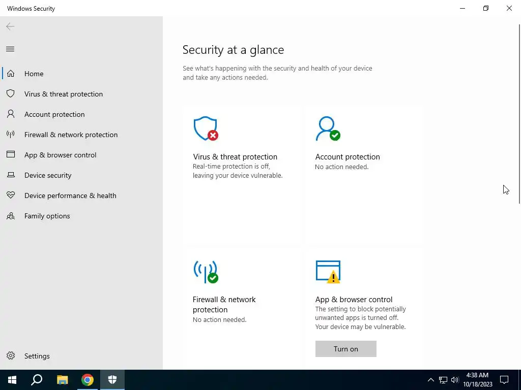
Task: Click the window icon beside App & browser control
Action: (x=11, y=154)
